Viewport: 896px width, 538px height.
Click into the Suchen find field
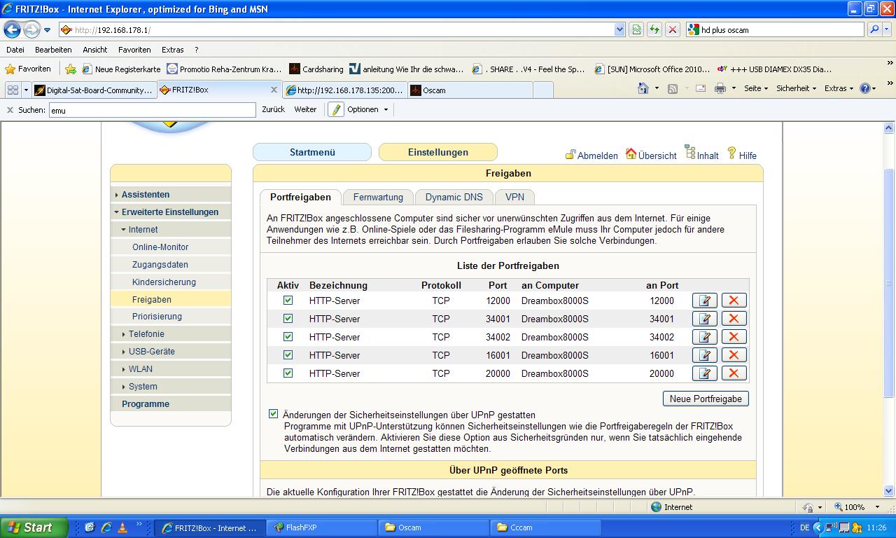pos(152,110)
